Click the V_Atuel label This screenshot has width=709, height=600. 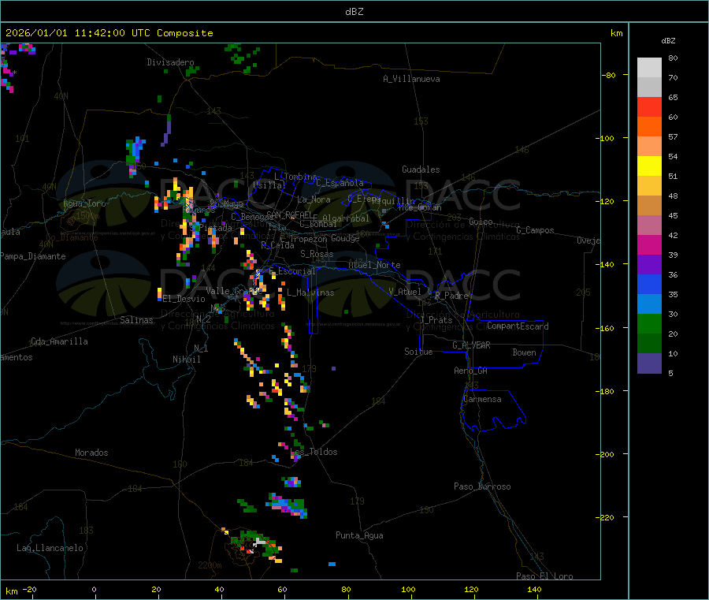(405, 292)
